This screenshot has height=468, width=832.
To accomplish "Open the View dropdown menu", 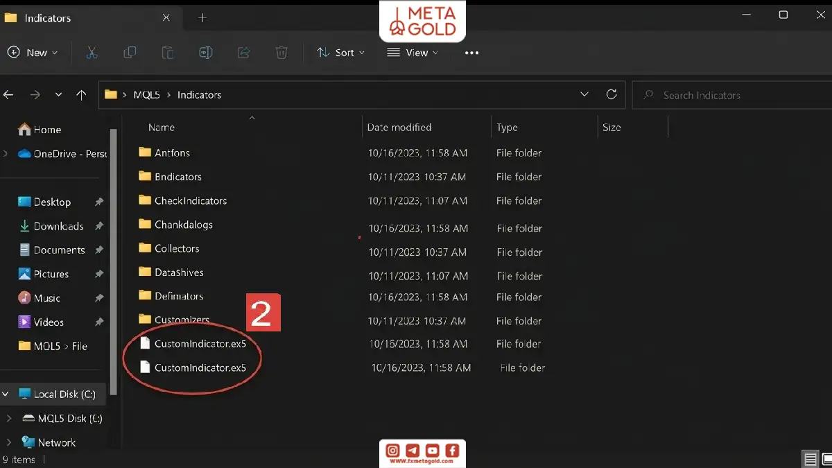I will tap(413, 53).
